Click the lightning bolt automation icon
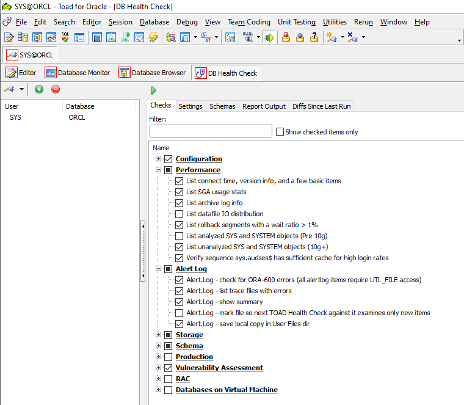Viewport: 464px width, 405px height. [x=153, y=38]
